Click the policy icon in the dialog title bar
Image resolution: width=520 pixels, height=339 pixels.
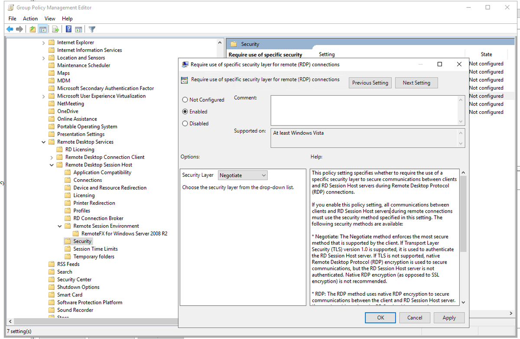coord(185,64)
